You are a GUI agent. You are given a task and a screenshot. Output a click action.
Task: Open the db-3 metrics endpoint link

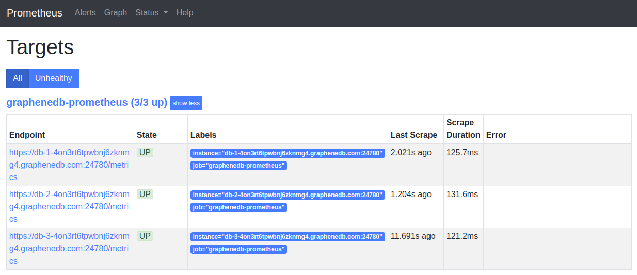coord(69,248)
